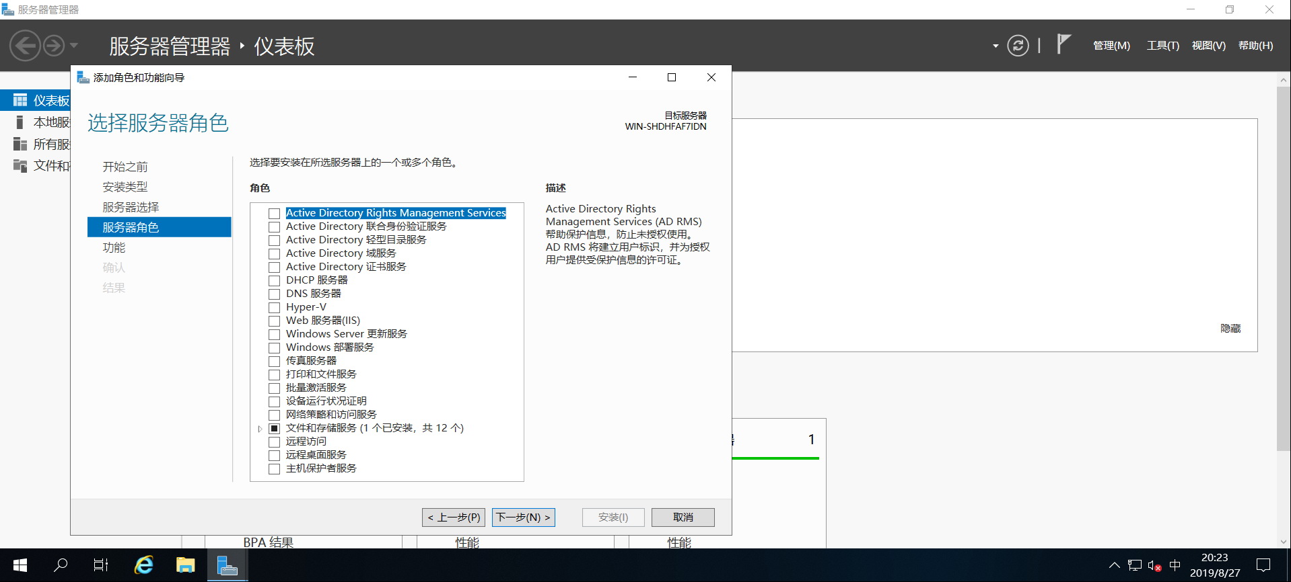1291x582 pixels.
Task: Open the 管理(M) menu
Action: point(1111,46)
